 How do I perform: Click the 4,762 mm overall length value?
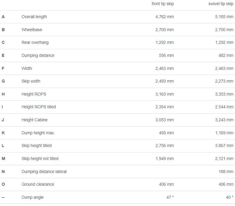click(x=164, y=17)
